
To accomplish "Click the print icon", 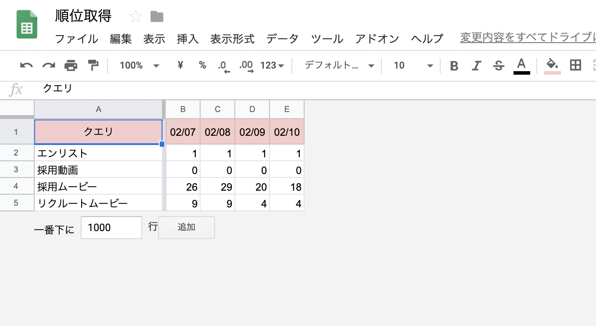I will pos(71,66).
